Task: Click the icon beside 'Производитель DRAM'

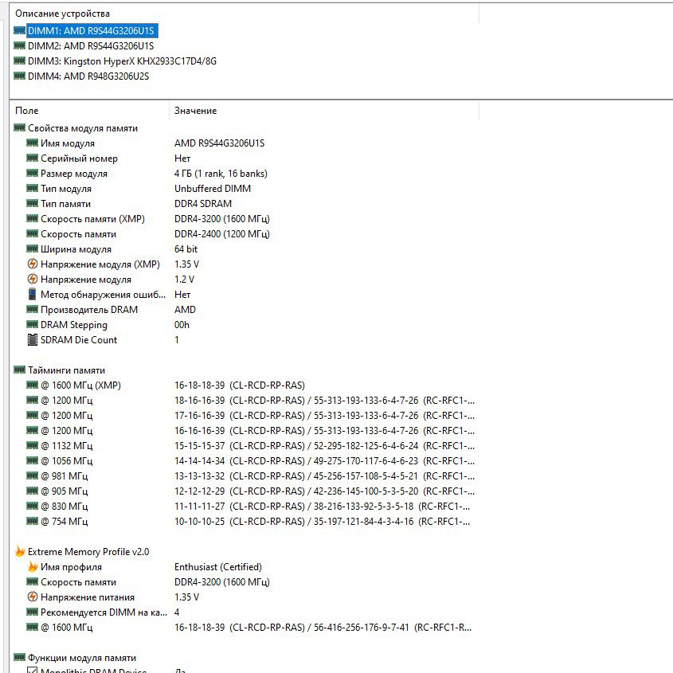Action: pyautogui.click(x=32, y=309)
